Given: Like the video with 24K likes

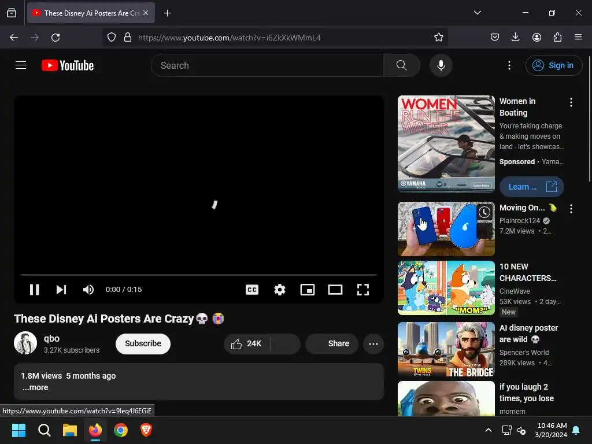Looking at the screenshot, I should (x=246, y=343).
